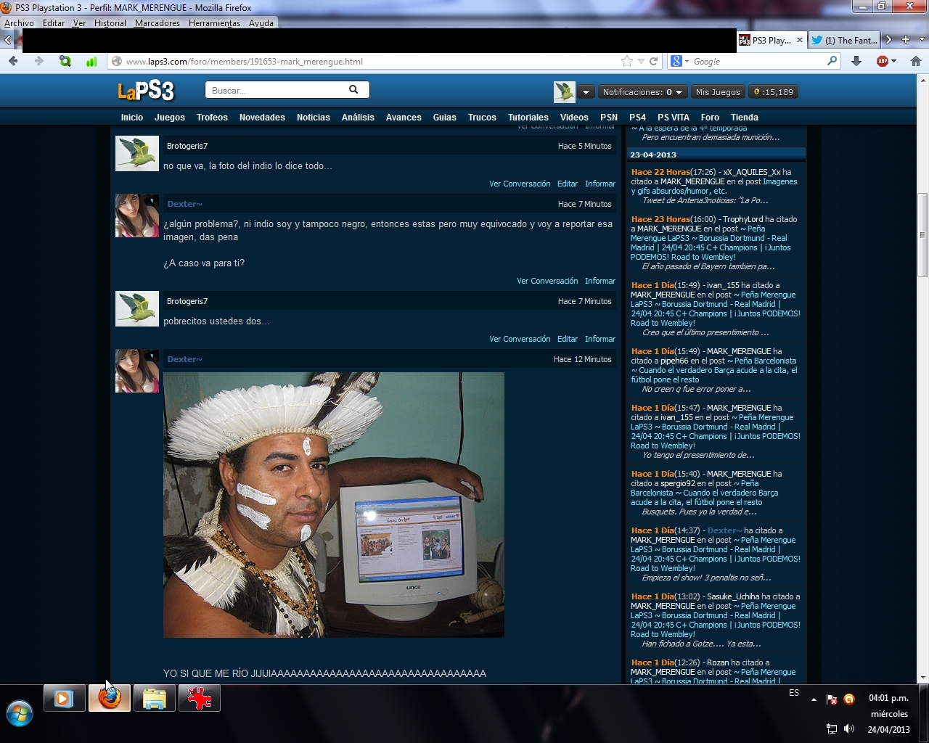Click the orange tray notification icon
The height and width of the screenshot is (743, 929).
pyautogui.click(x=849, y=699)
